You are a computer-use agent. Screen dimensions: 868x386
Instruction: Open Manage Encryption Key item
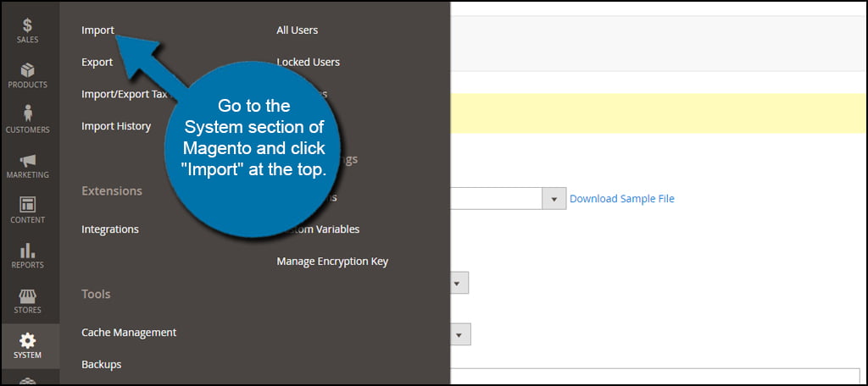[332, 261]
